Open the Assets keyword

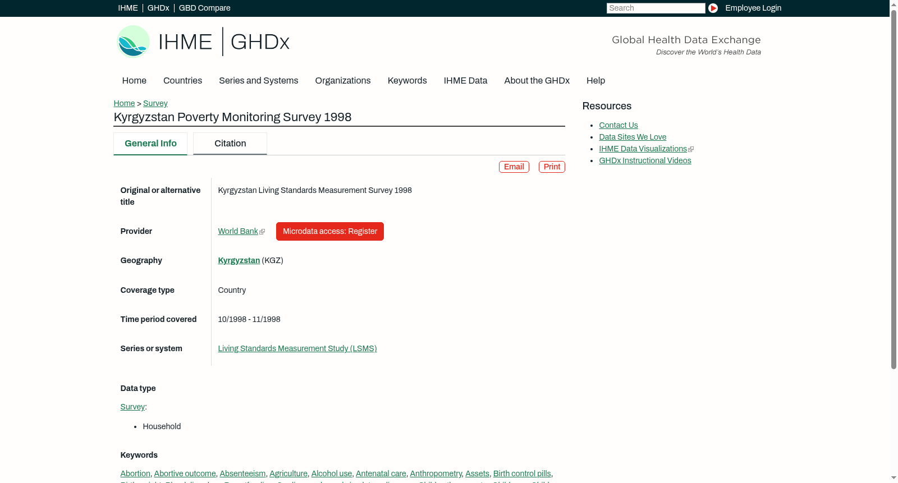coord(477,473)
